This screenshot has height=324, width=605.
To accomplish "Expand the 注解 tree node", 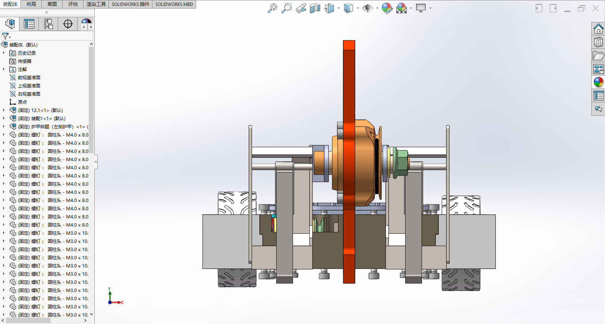I will (4, 69).
